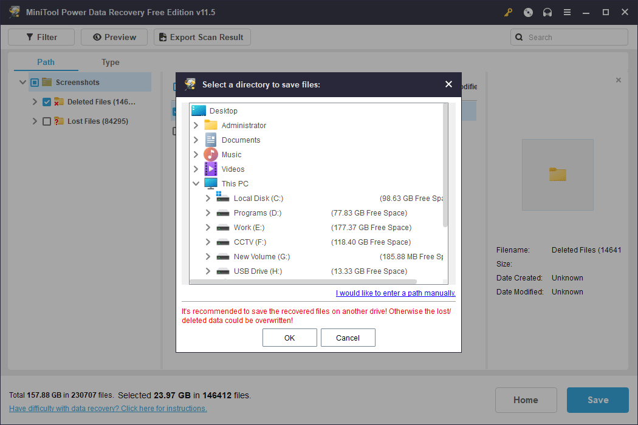Click the blue Save button
The width and height of the screenshot is (638, 425).
pyautogui.click(x=598, y=399)
